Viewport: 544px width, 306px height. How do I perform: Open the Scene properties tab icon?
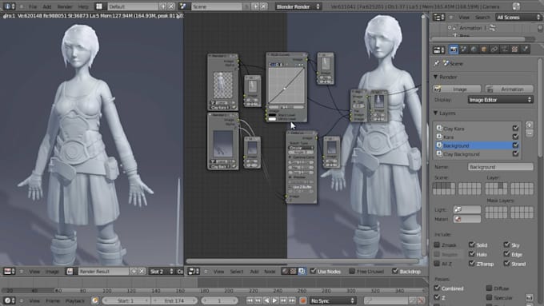click(x=464, y=50)
